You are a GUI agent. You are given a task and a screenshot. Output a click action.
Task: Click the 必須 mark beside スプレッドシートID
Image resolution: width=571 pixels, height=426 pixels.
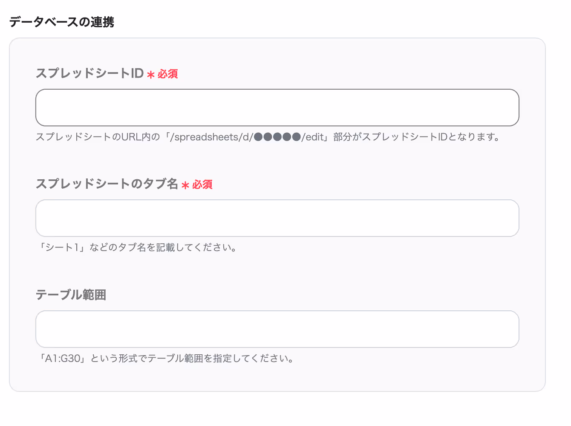(x=162, y=74)
